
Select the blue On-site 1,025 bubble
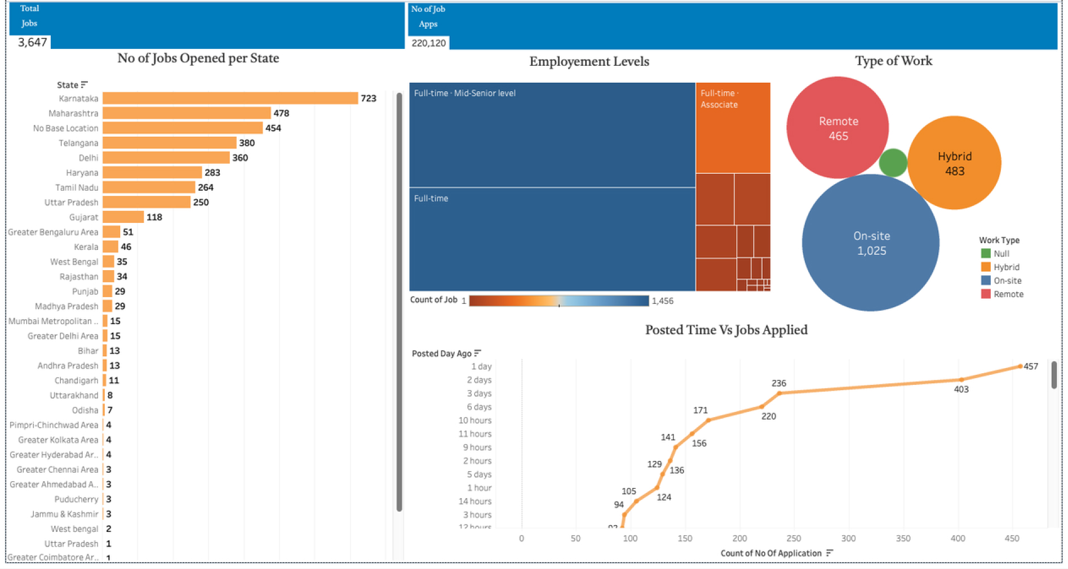871,243
